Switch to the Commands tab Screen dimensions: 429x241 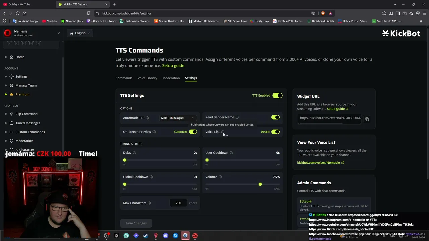[x=124, y=78]
